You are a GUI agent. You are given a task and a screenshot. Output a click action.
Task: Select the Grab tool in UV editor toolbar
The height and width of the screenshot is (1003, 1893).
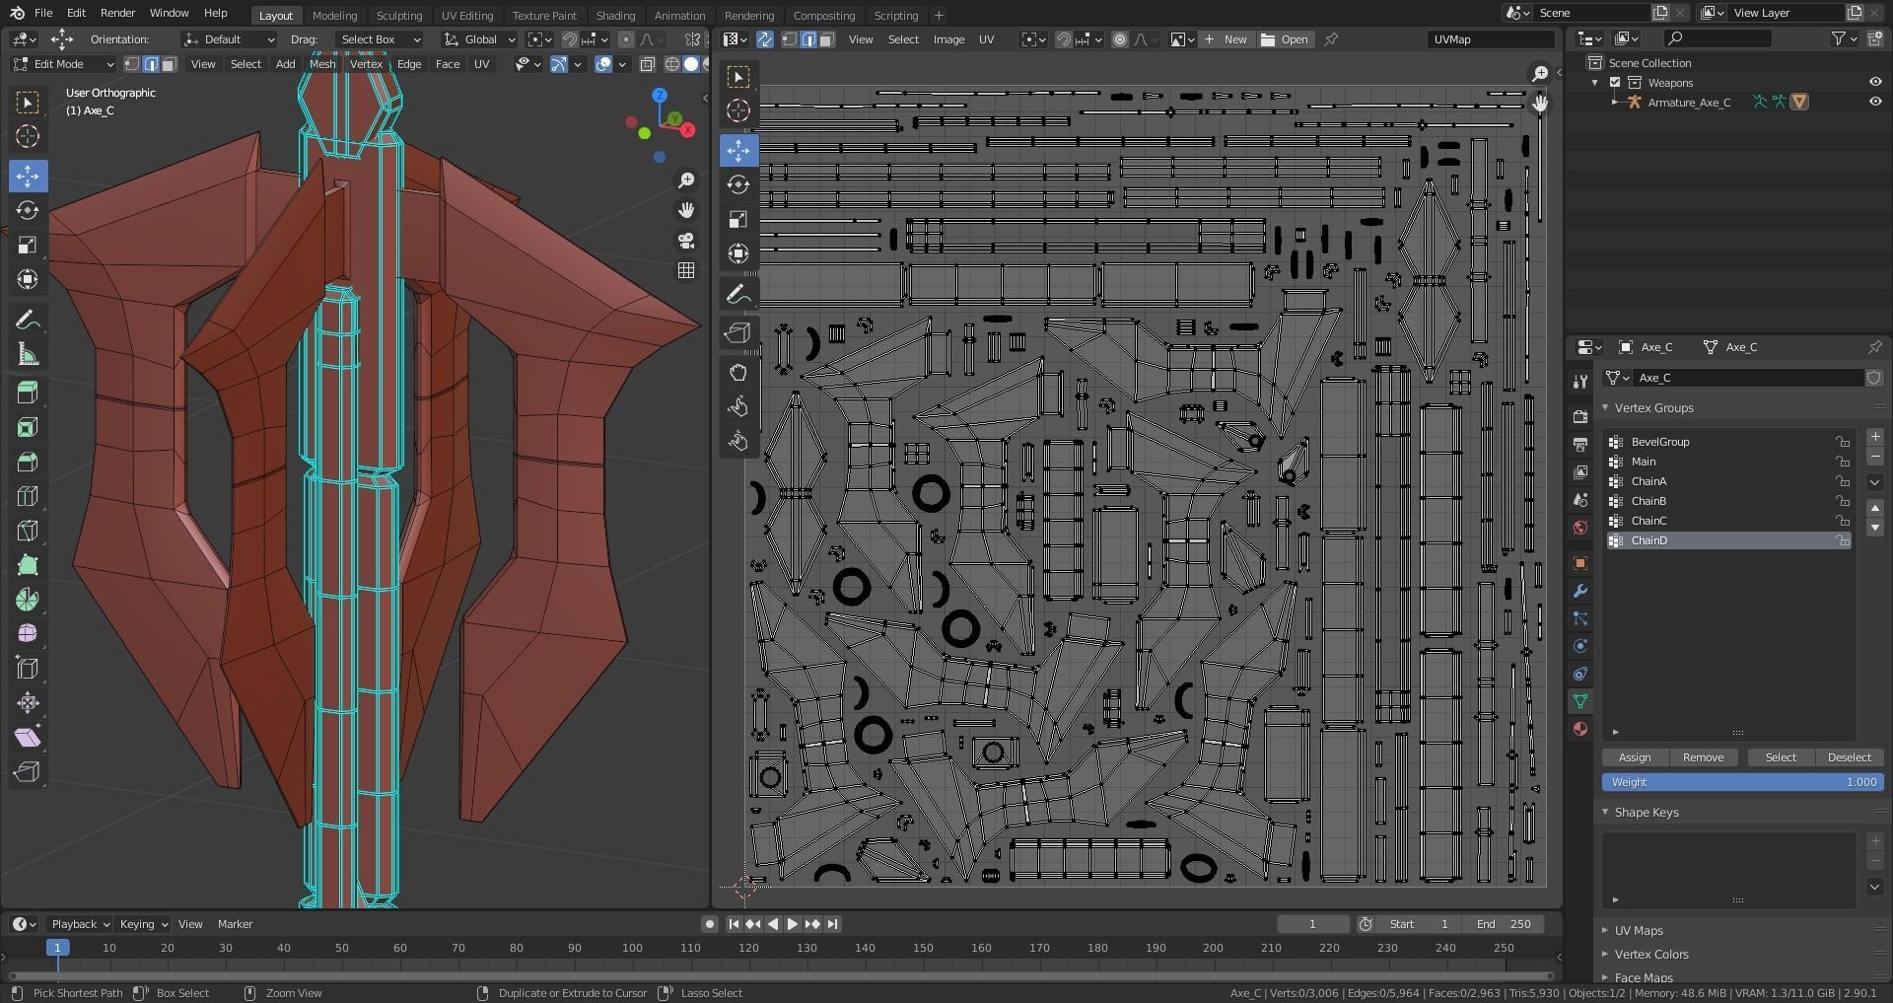pos(737,373)
